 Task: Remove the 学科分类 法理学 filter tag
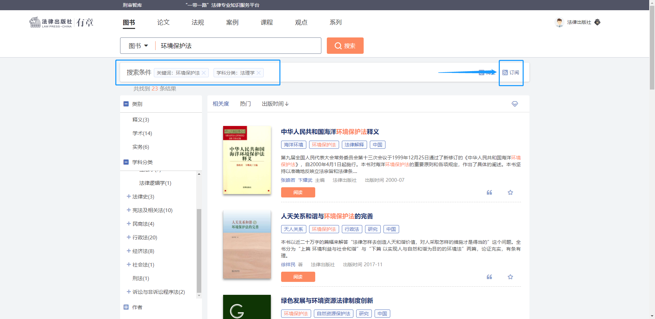(x=259, y=73)
